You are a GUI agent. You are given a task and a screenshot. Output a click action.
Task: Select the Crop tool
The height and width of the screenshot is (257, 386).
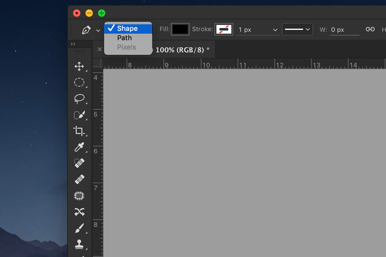[x=79, y=131]
